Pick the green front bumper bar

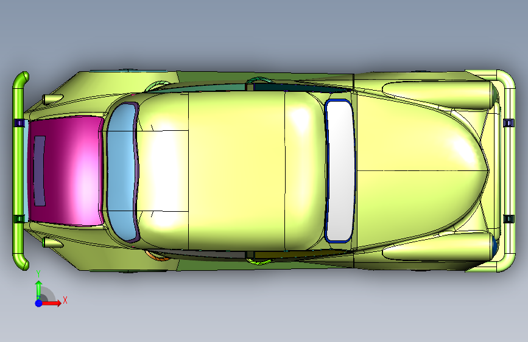(19, 171)
